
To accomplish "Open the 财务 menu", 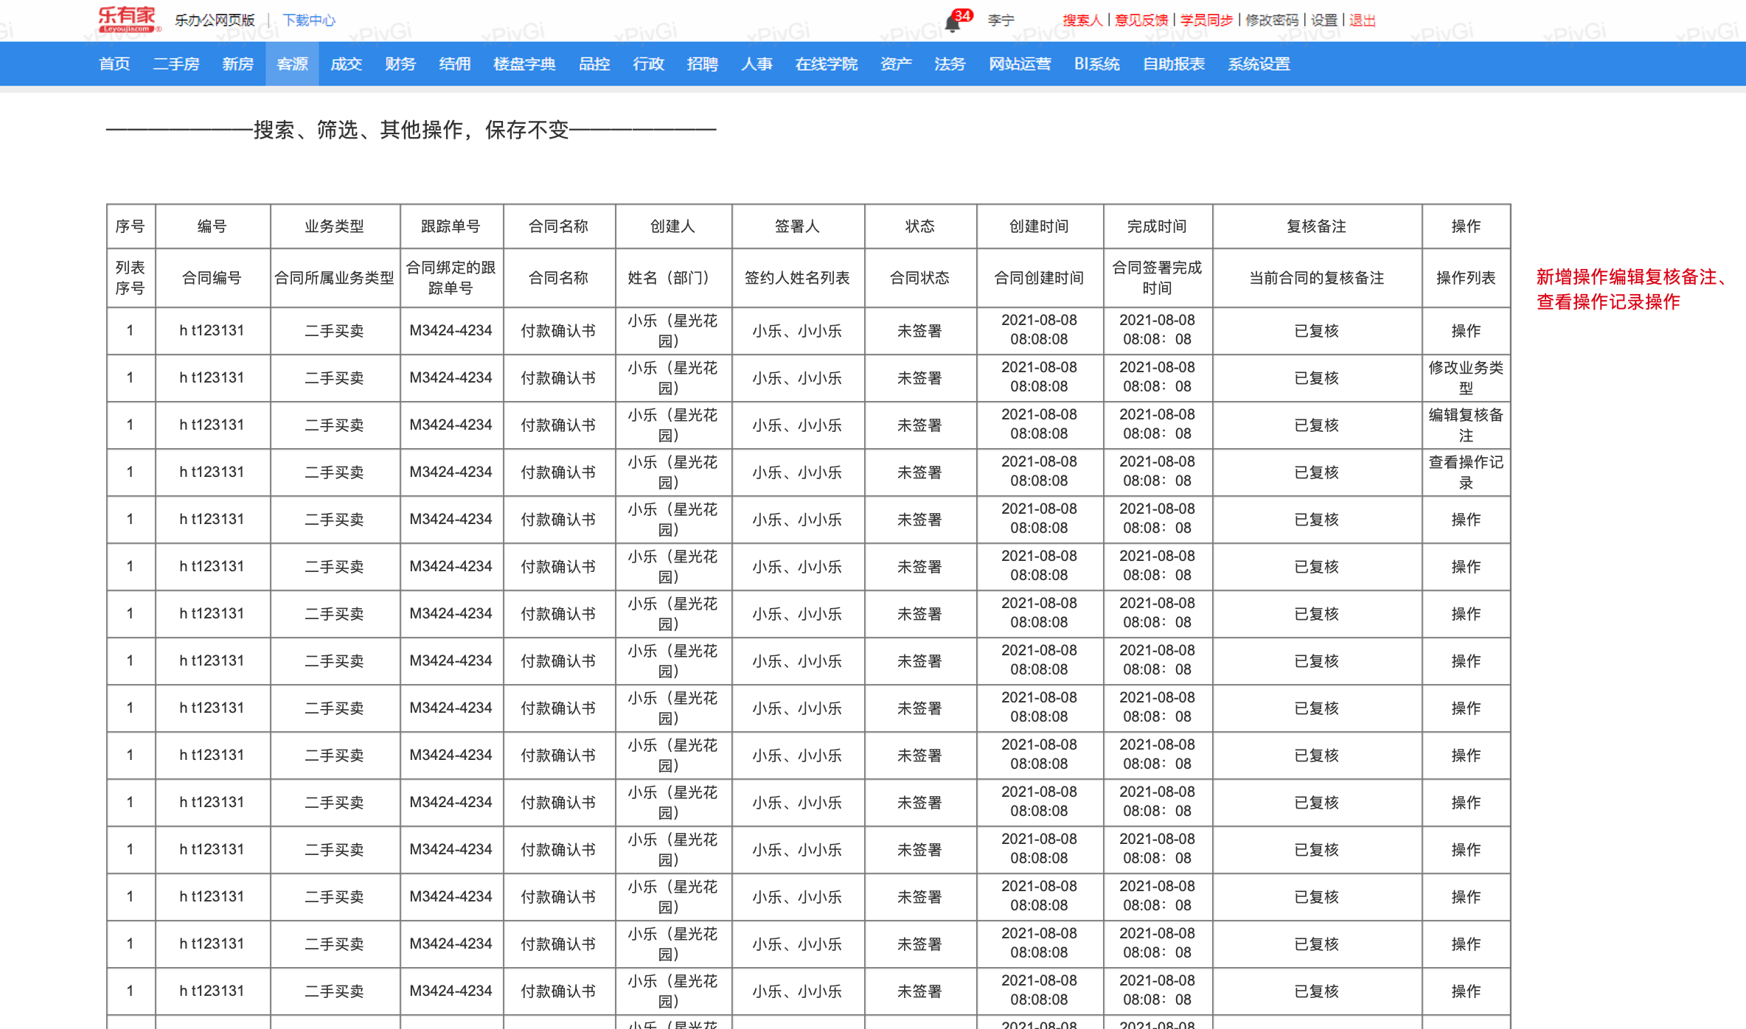I will click(x=400, y=64).
